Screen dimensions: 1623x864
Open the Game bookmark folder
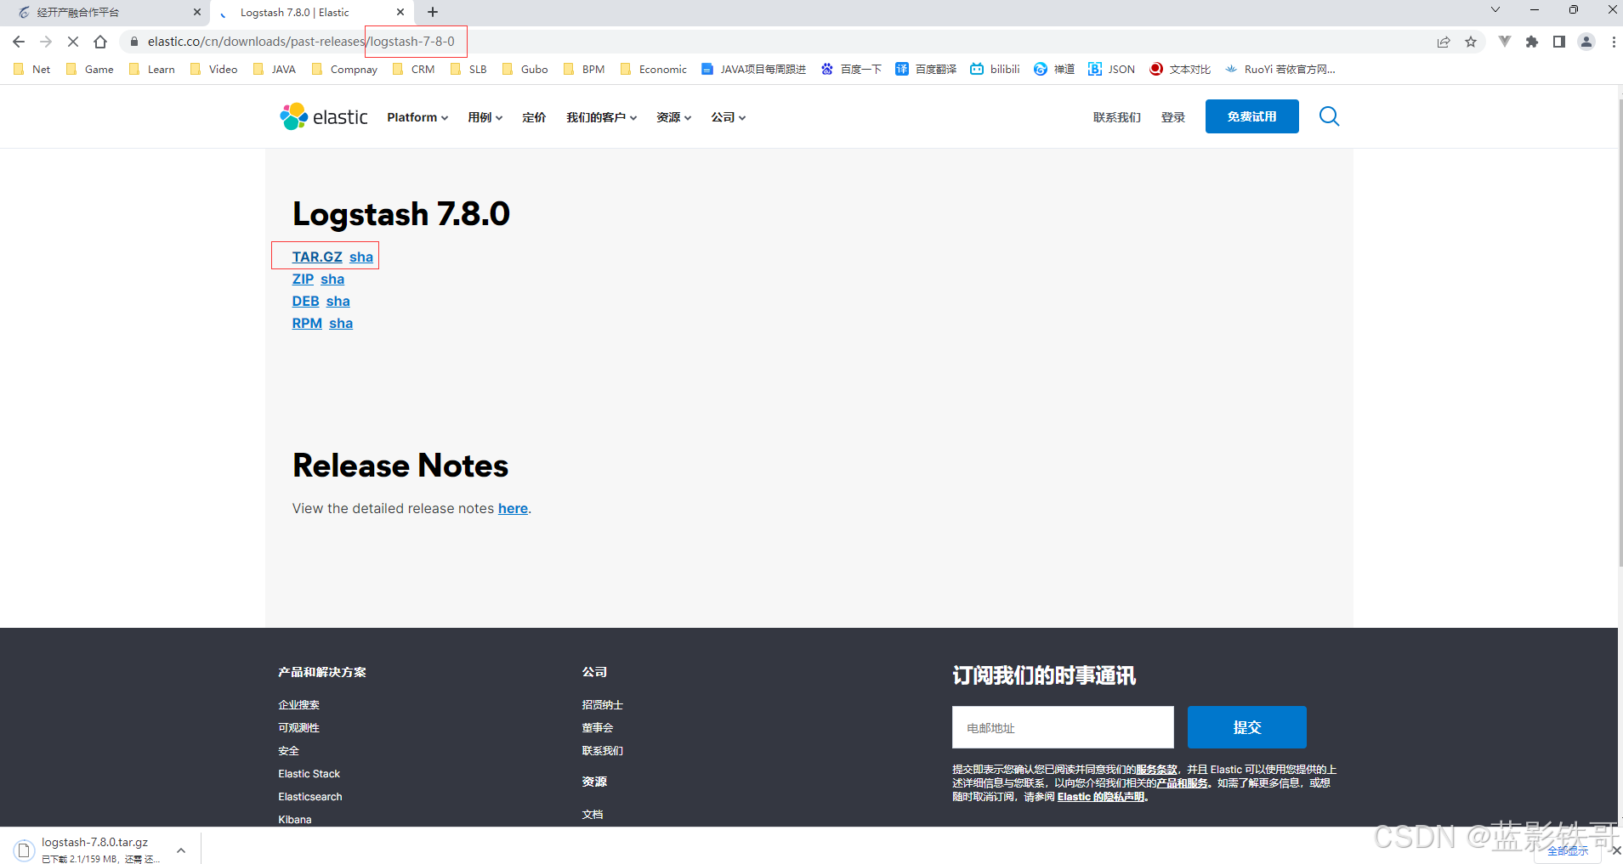90,70
